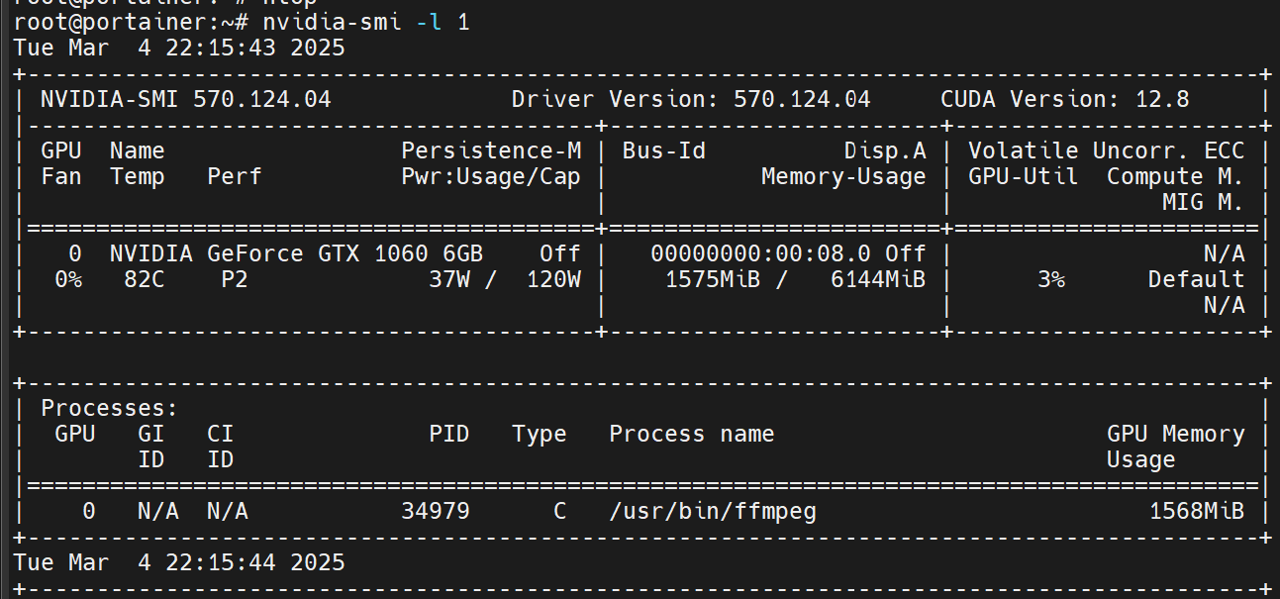Screen dimensions: 1280x599
Task: Select the timestamp 'Tue Mar 4 22:15:43 2025'
Action: click(179, 47)
